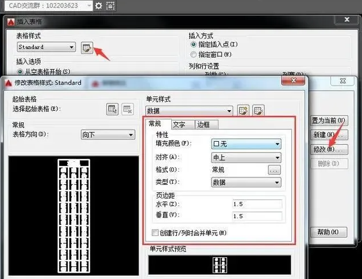Enable 创建行/列时合并单元 checkbox
362x279 pixels.
tap(154, 232)
